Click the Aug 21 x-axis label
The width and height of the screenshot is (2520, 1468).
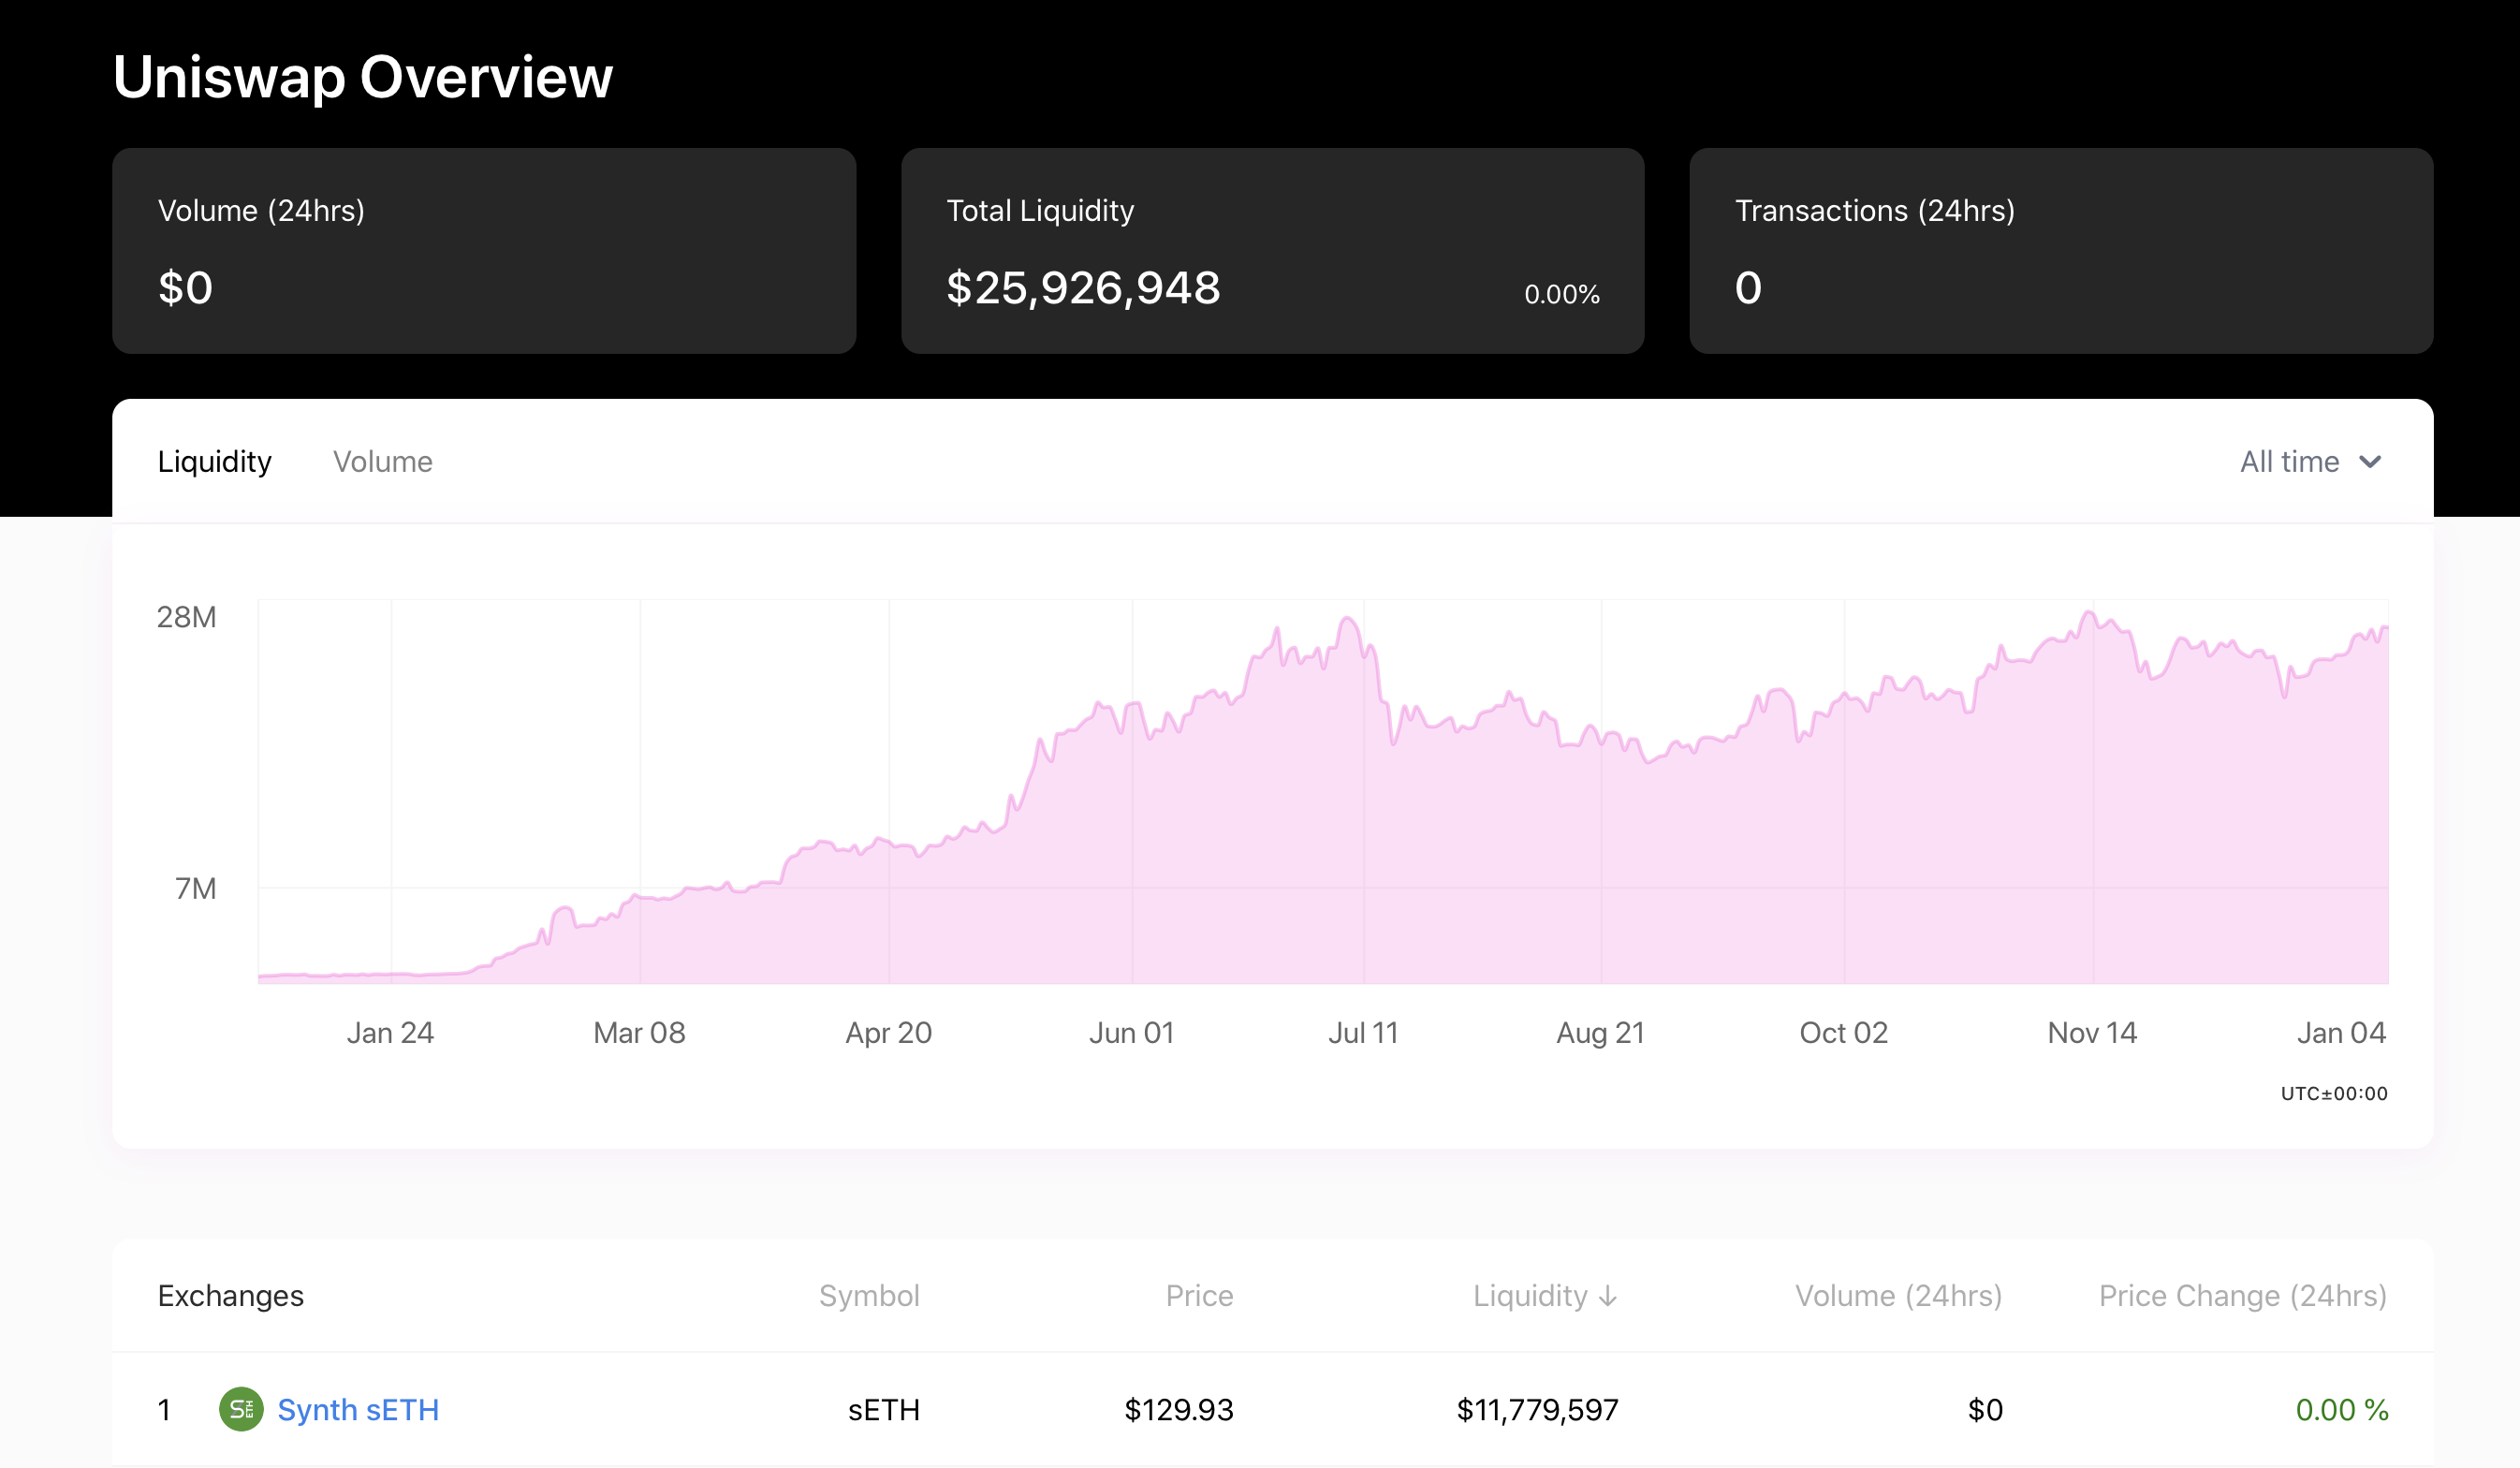pyautogui.click(x=1600, y=1032)
